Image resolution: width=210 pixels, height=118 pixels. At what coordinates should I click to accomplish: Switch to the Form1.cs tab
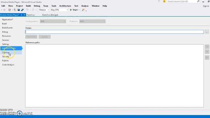click(31, 15)
